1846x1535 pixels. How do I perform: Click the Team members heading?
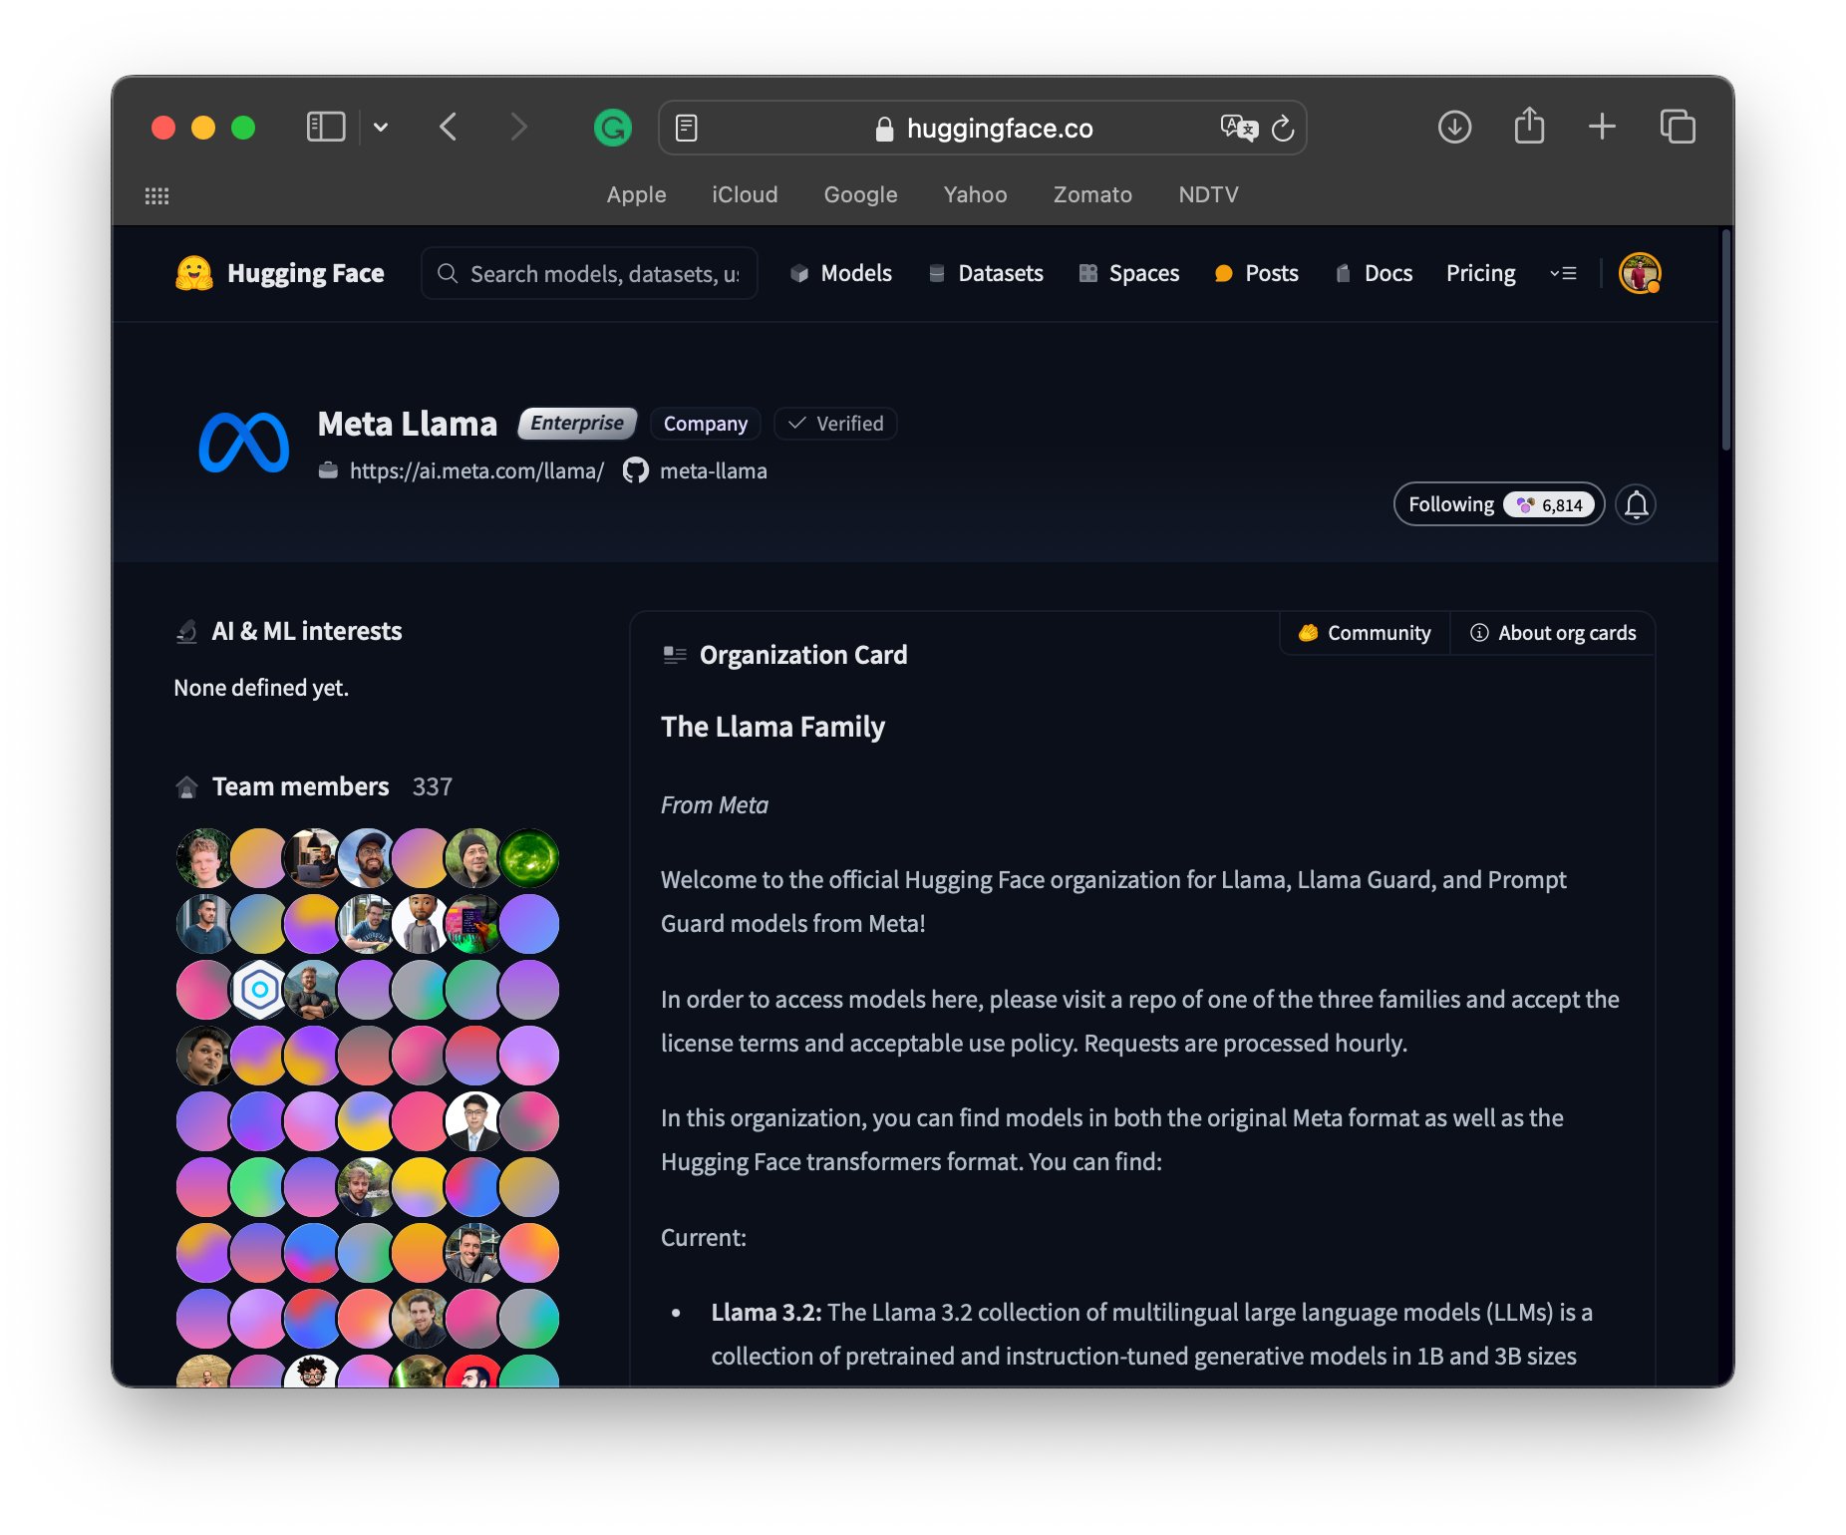tap(300, 786)
